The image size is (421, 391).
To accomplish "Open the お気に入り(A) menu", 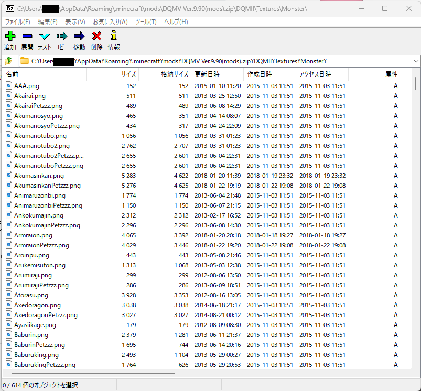I will point(110,21).
